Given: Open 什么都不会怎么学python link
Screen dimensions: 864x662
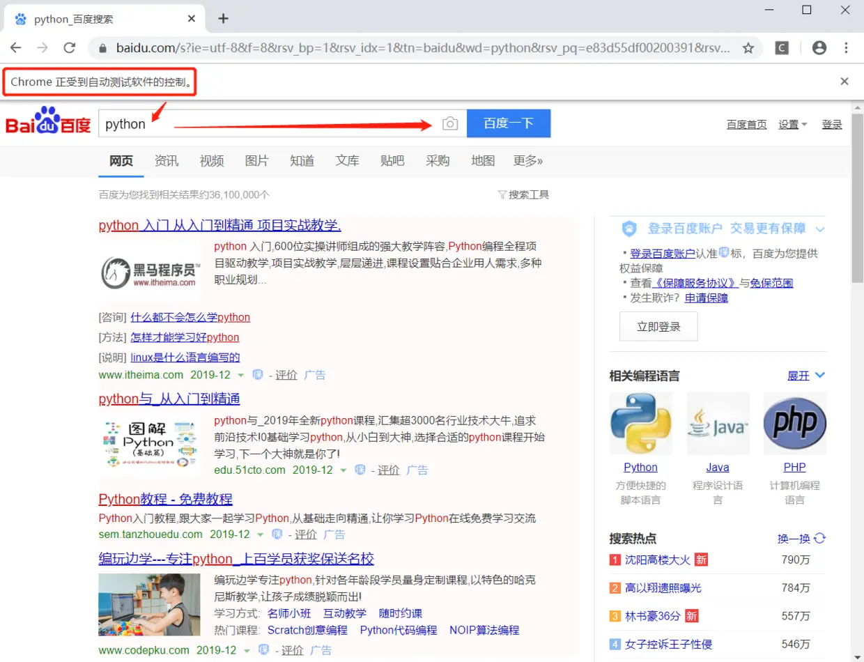Looking at the screenshot, I should point(190,317).
